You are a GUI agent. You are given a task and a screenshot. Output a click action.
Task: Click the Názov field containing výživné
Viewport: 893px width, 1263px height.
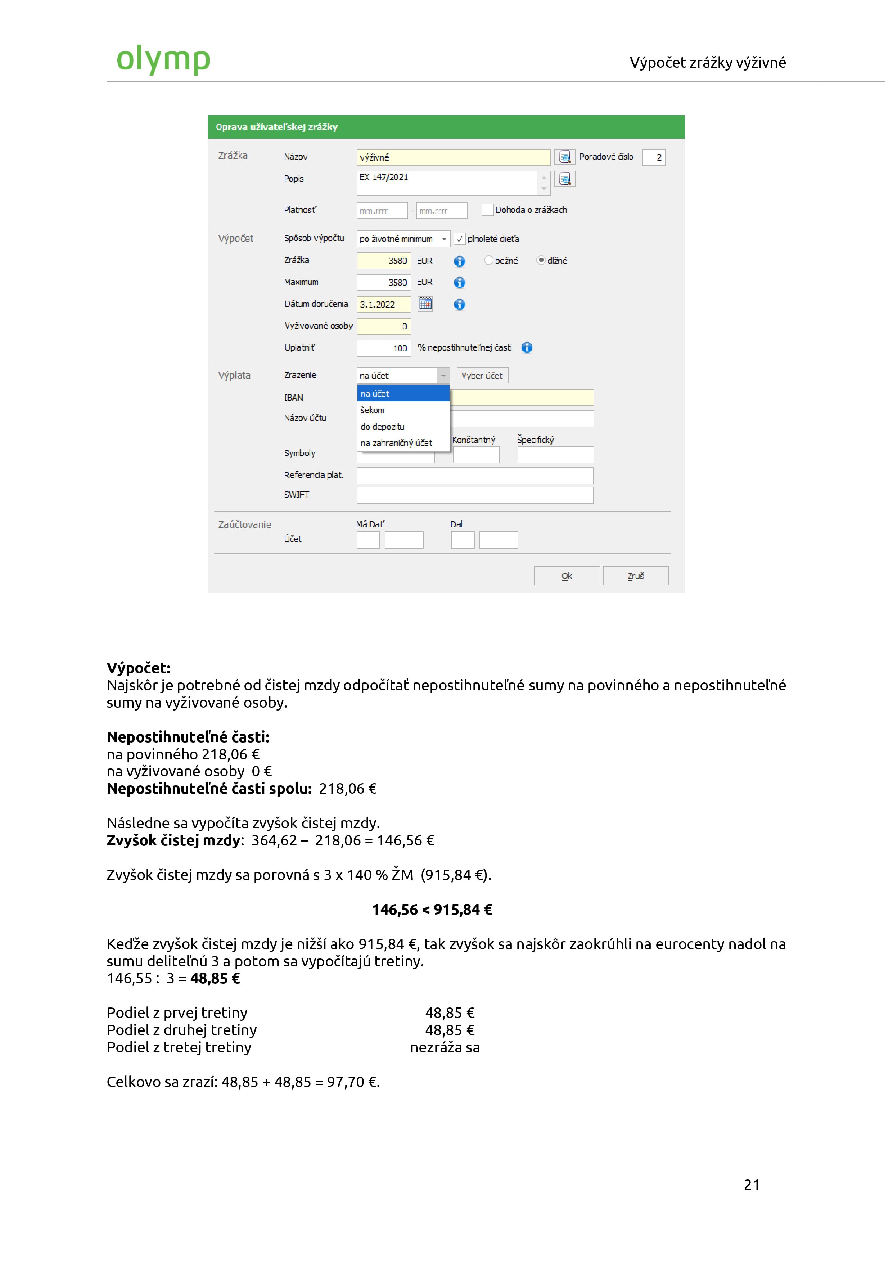[x=454, y=157]
